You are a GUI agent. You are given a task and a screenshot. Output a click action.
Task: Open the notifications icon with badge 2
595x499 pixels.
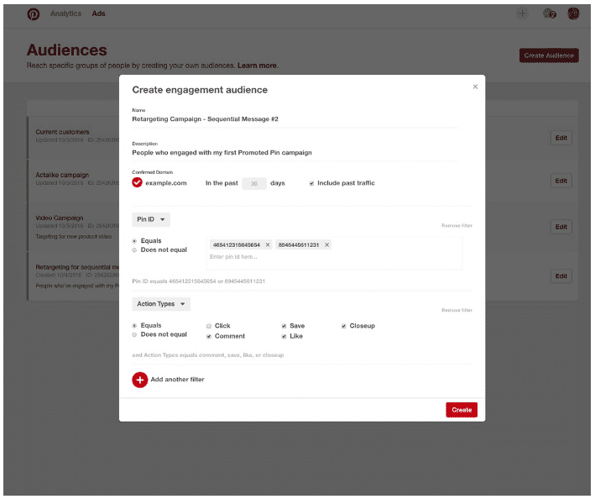tap(549, 13)
